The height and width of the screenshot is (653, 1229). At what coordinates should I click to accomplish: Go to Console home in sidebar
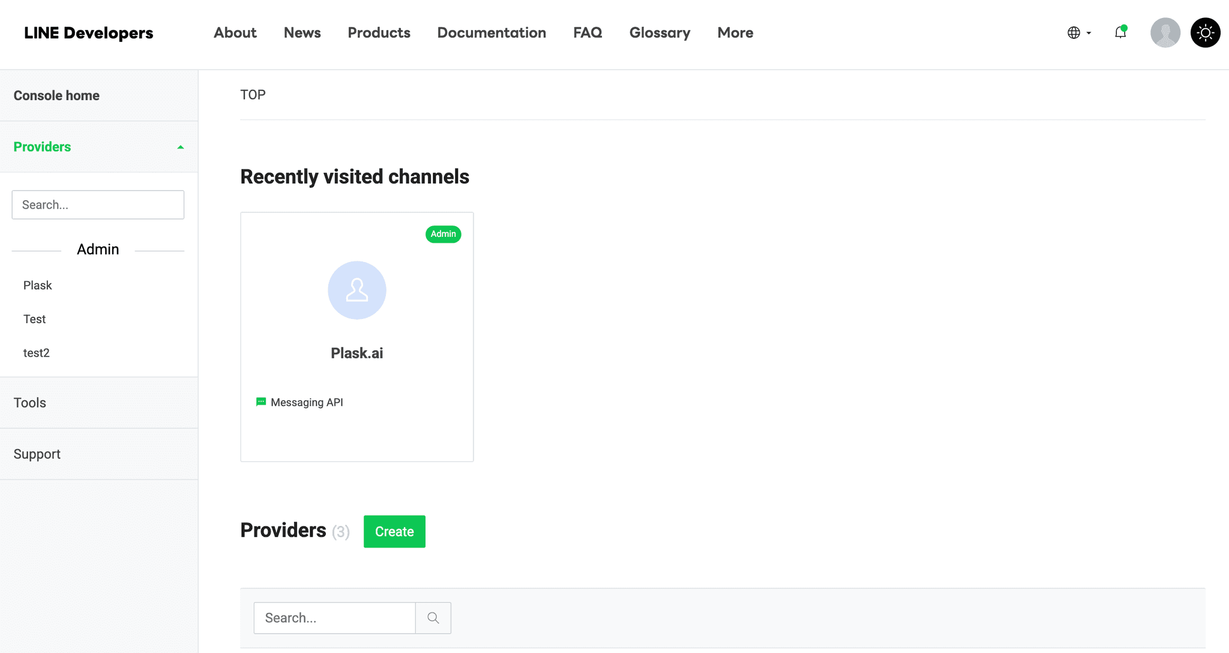pyautogui.click(x=99, y=95)
